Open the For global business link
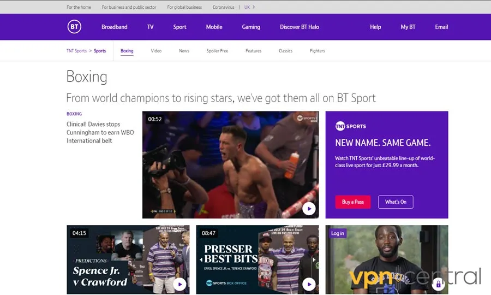 [x=184, y=7]
